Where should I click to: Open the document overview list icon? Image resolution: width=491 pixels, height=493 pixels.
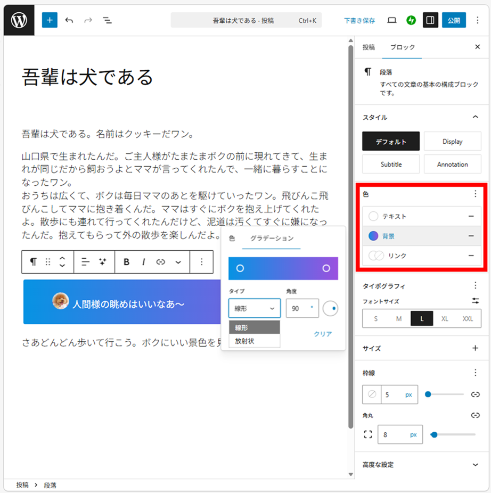click(x=107, y=20)
